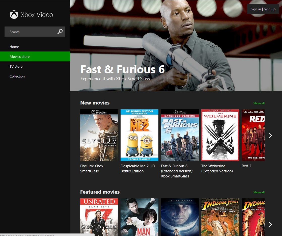Click the 'New movies' section heading
Image resolution: width=282 pixels, height=236 pixels.
pos(95,103)
